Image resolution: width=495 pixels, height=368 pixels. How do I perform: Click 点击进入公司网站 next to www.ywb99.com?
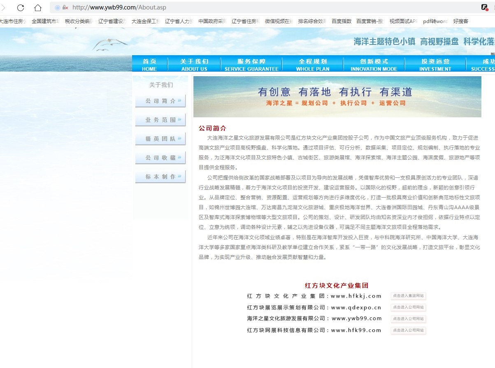click(408, 319)
